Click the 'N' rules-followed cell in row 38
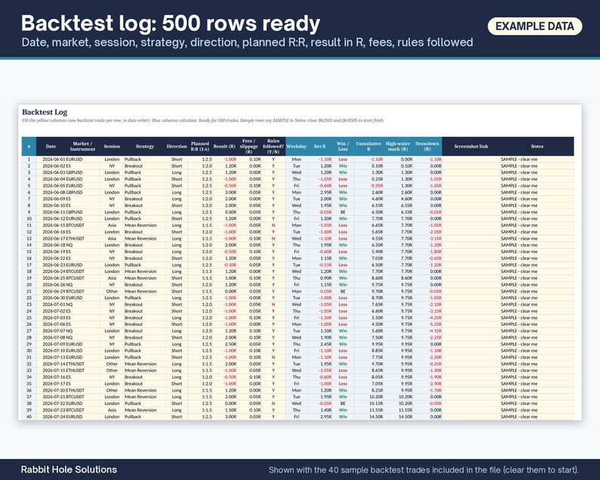 click(274, 404)
